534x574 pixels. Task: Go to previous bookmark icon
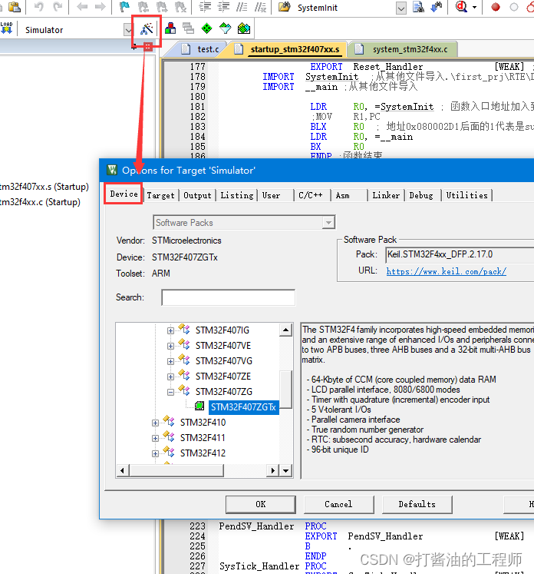[143, 7]
